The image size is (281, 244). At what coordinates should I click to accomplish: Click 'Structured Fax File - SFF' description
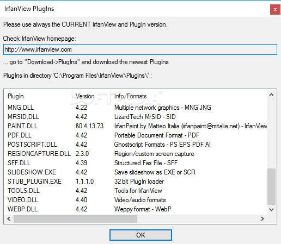pyautogui.click(x=146, y=163)
